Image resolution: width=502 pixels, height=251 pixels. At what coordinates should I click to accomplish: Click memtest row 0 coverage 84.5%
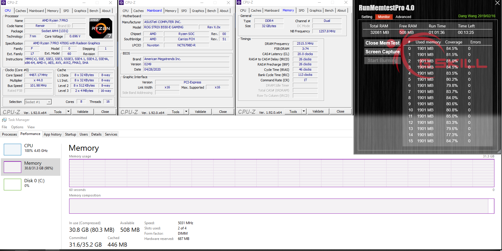pos(452,48)
